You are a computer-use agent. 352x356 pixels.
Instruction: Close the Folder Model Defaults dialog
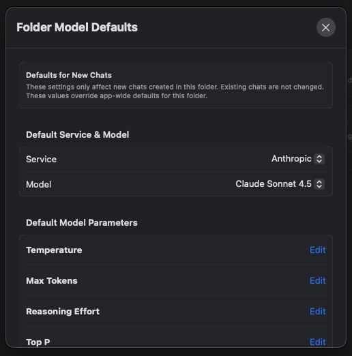(325, 27)
